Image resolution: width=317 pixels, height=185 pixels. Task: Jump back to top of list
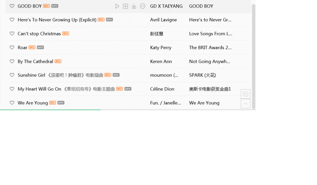tap(246, 103)
